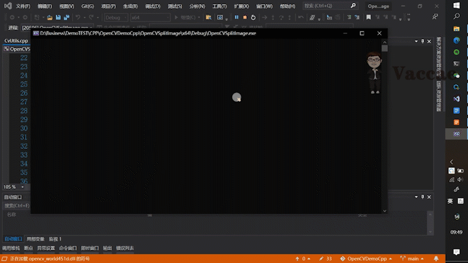This screenshot has height=263, width=468.
Task: Stop debugging with the orange square icon
Action: coord(245,18)
